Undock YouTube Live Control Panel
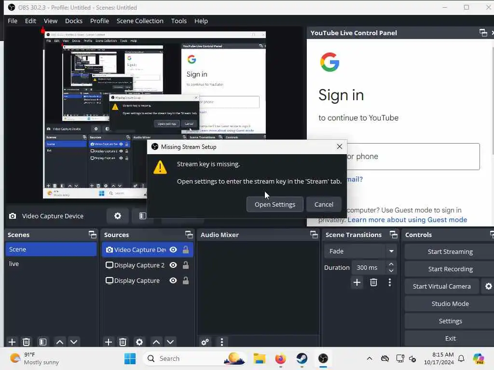494x370 pixels. (x=483, y=33)
